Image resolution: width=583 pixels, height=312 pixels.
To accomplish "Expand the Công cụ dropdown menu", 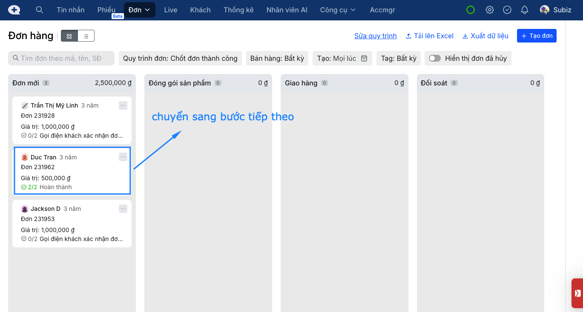I will pyautogui.click(x=338, y=10).
